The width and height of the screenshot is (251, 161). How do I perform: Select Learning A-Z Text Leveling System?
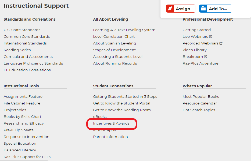point(124,30)
